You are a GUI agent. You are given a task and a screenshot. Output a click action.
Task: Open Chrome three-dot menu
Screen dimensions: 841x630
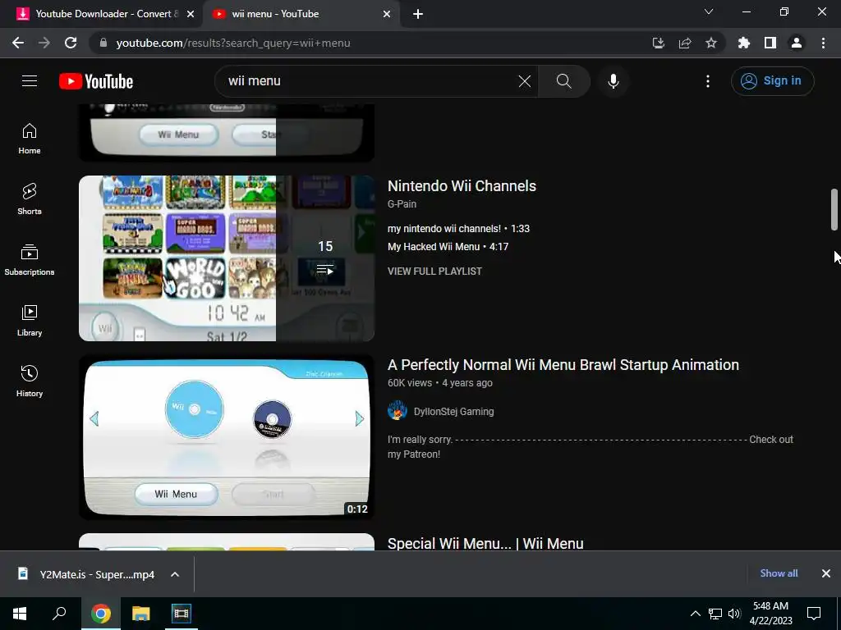[x=823, y=43]
